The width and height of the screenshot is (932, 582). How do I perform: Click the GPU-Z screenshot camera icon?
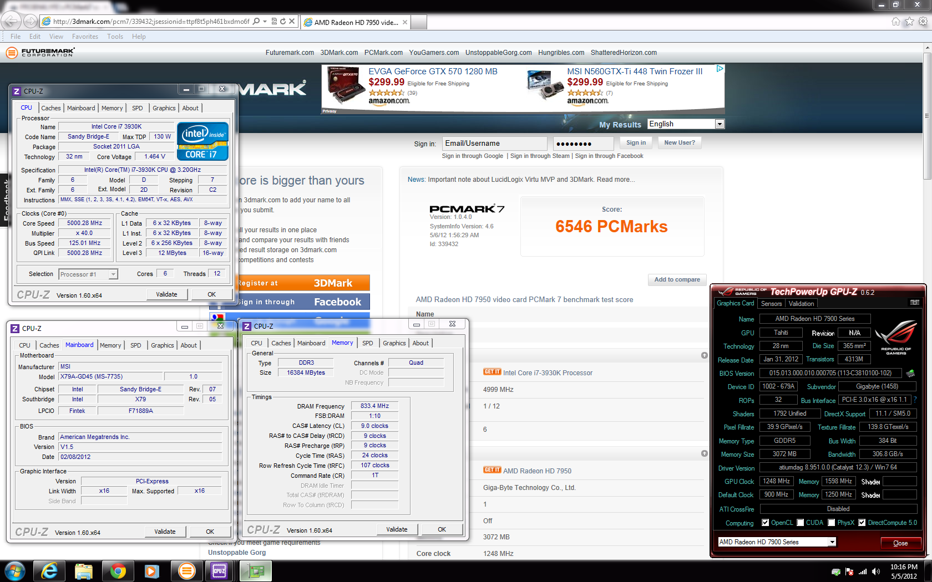click(915, 303)
